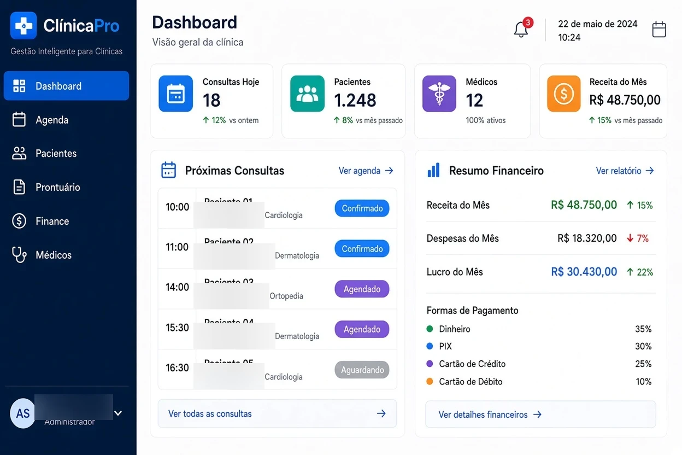The image size is (682, 455).
Task: Select the 14:00 Ortopedia appointment row
Action: pos(277,289)
